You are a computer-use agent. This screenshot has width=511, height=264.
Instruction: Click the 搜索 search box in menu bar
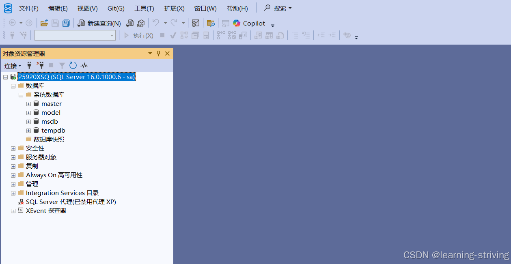pyautogui.click(x=278, y=8)
